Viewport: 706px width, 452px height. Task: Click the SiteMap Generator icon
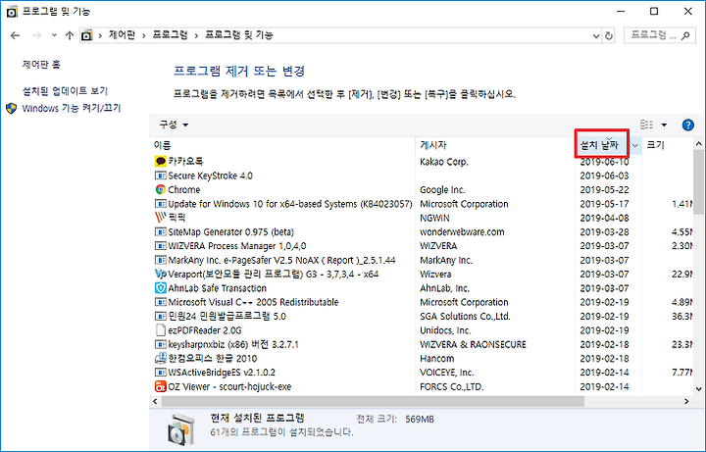coord(160,231)
